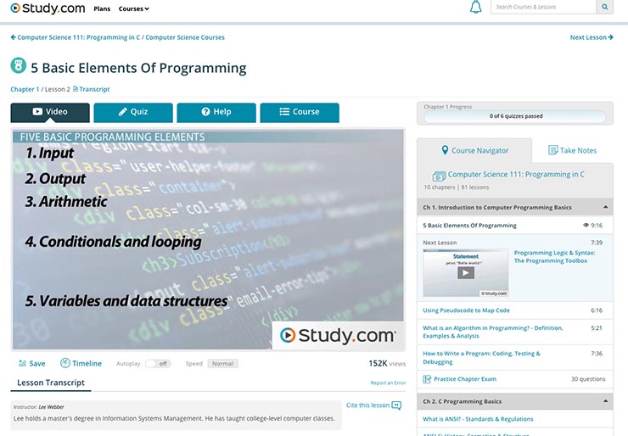This screenshot has width=628, height=436.
Task: Open Computer Science Courses breadcrumb link
Action: click(185, 37)
